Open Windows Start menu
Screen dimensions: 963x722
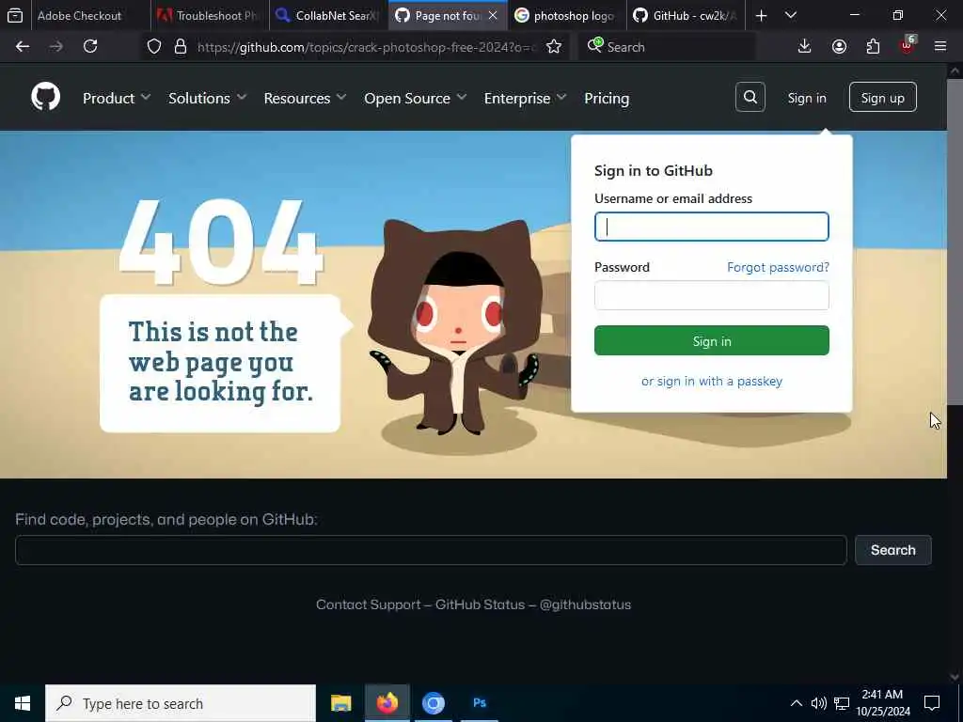tap(23, 703)
